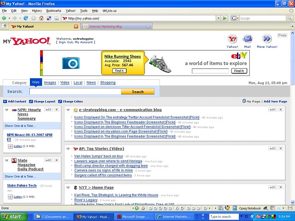Switch to Microsoft Image taskbar item
Screen dimensions: 295x221
[135, 217]
